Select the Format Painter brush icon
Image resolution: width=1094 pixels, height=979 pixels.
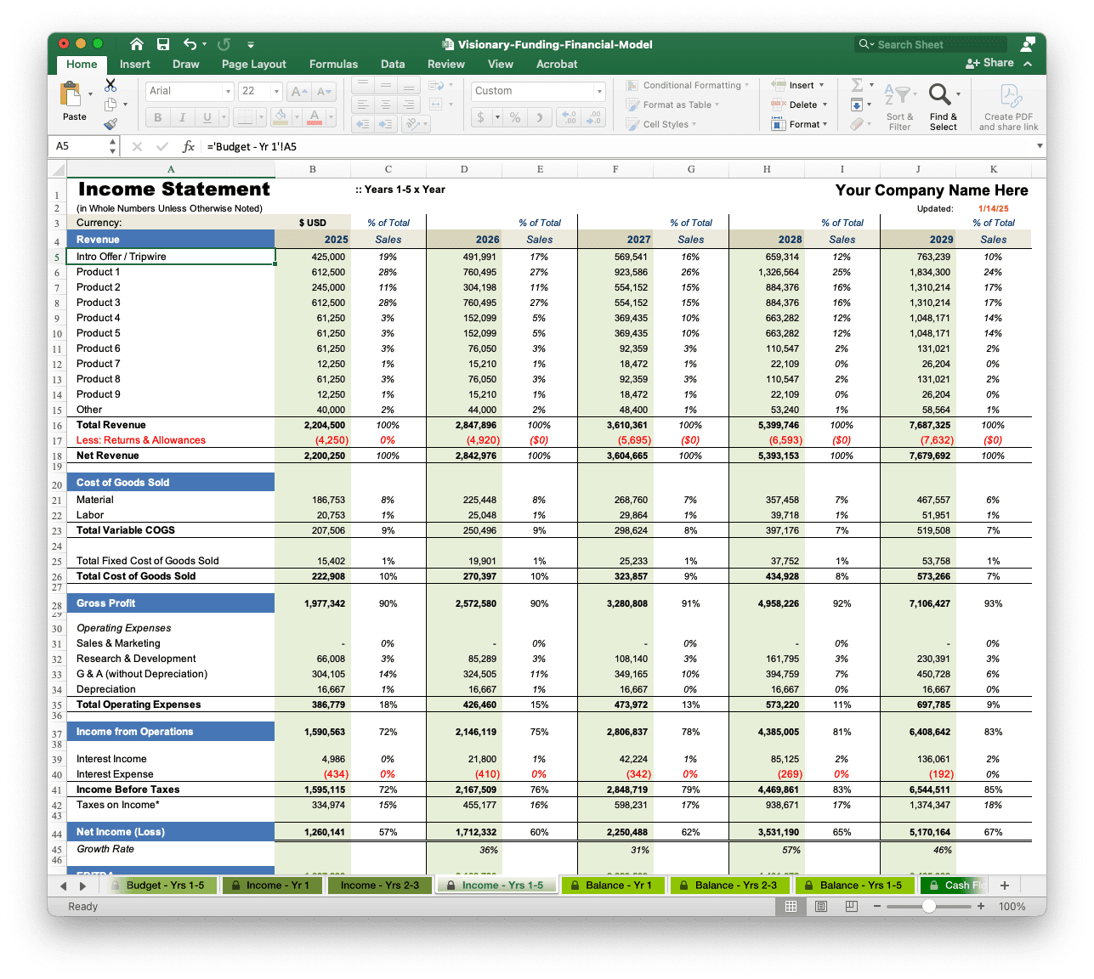tap(111, 124)
